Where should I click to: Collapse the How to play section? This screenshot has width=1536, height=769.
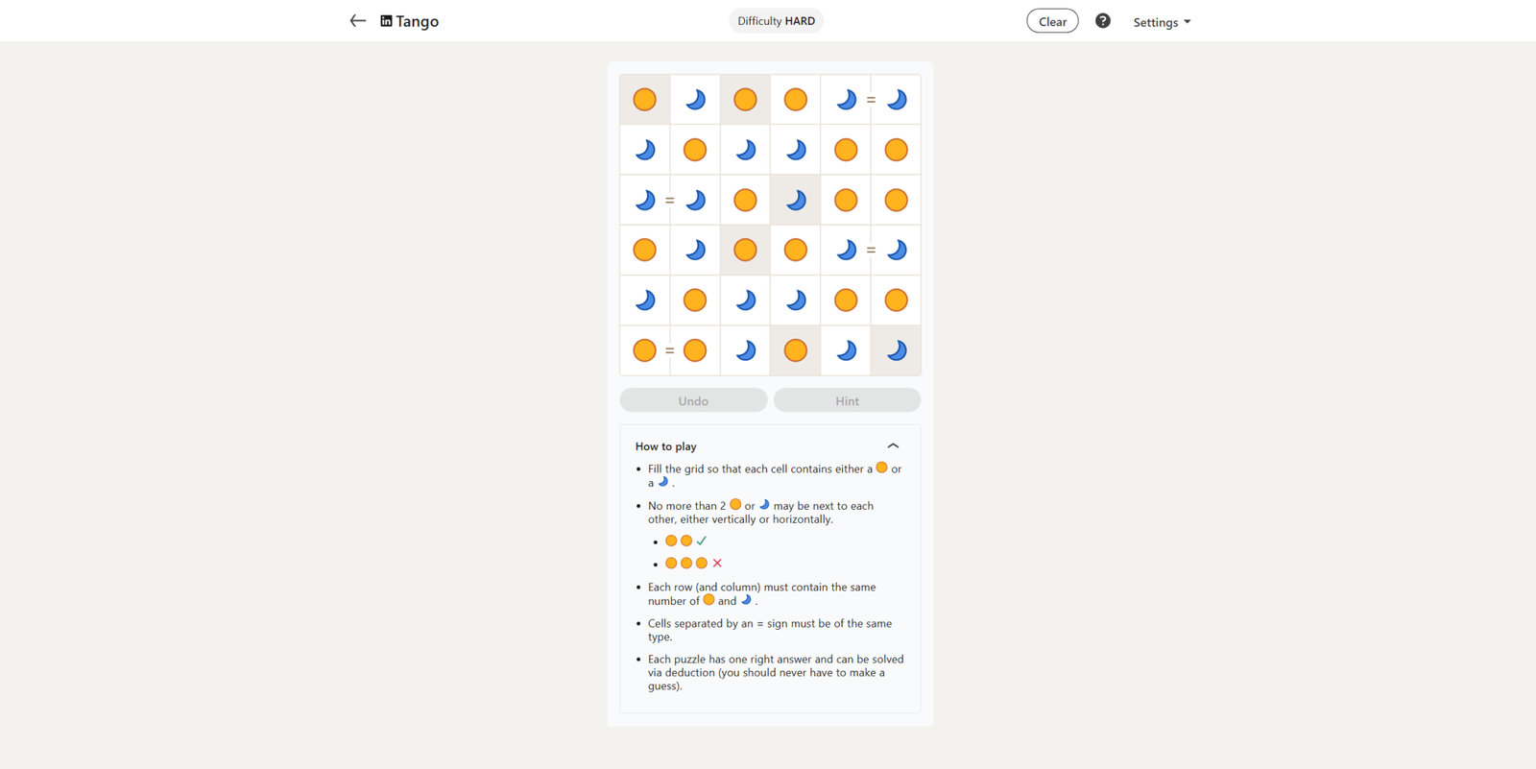[893, 446]
